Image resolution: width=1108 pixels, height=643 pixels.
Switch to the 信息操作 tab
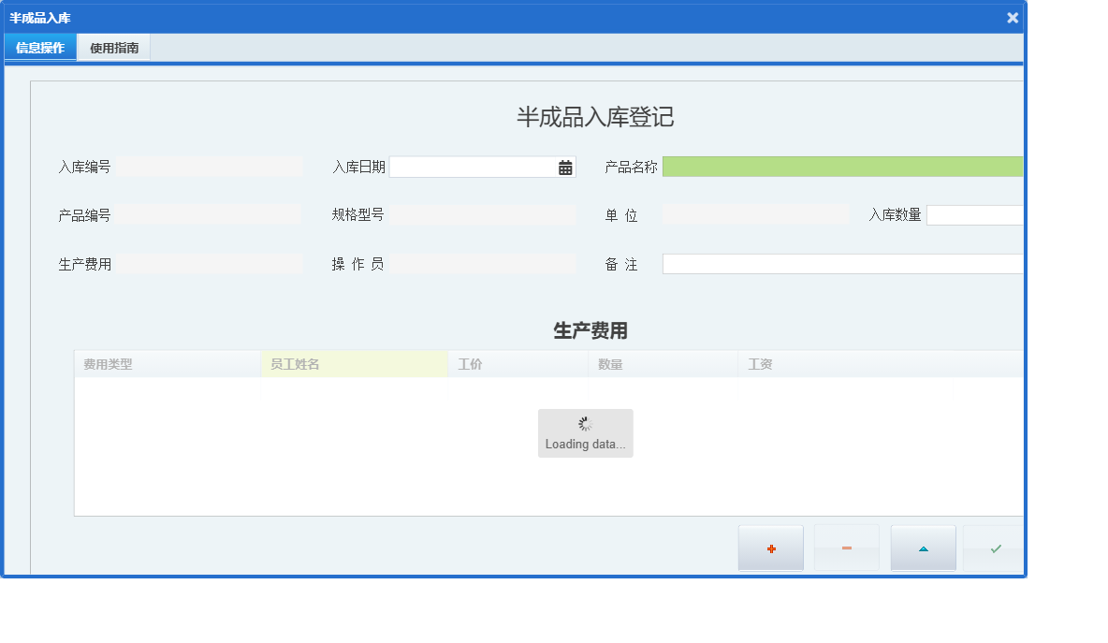(39, 47)
